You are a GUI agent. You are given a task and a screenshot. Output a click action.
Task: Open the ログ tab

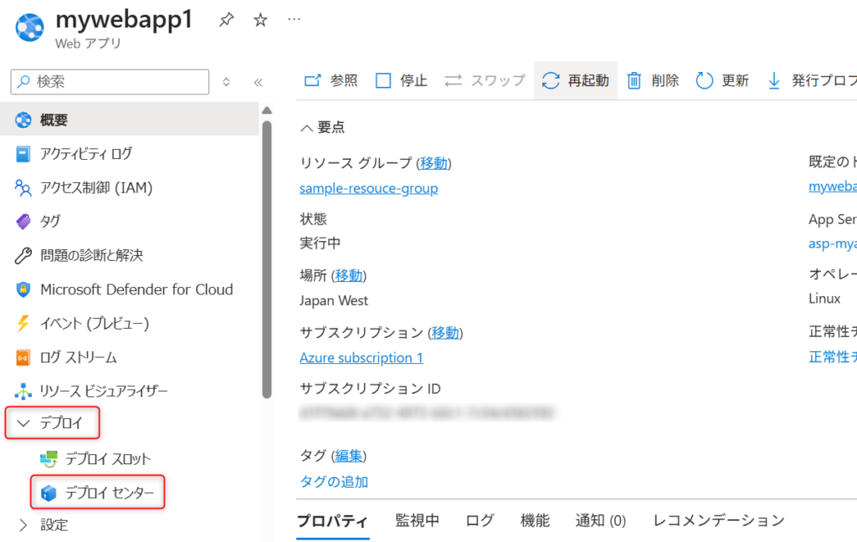coord(480,521)
